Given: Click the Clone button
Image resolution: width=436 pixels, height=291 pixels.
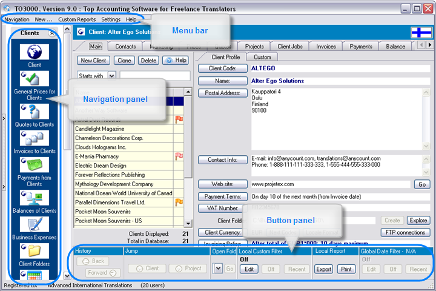Looking at the screenshot, I should pos(124,61).
